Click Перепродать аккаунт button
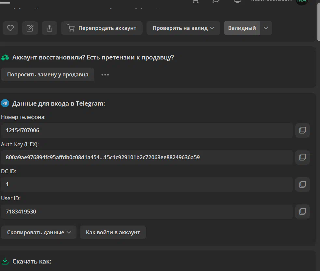320x271 pixels. click(x=102, y=28)
